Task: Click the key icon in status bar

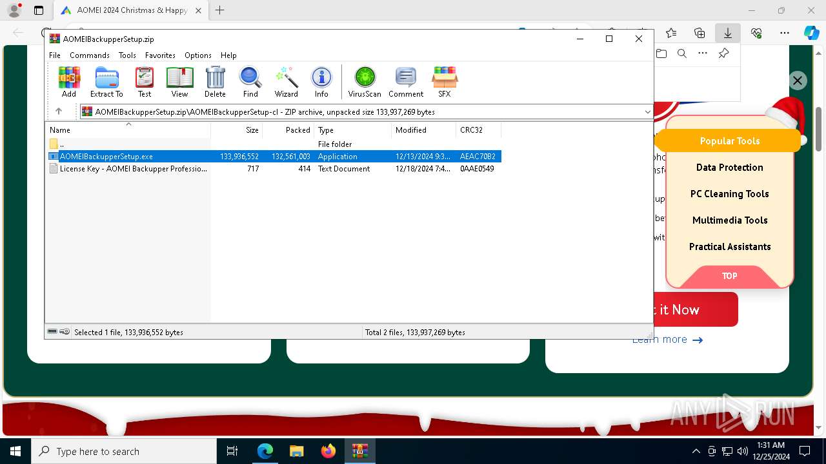Action: click(x=65, y=332)
